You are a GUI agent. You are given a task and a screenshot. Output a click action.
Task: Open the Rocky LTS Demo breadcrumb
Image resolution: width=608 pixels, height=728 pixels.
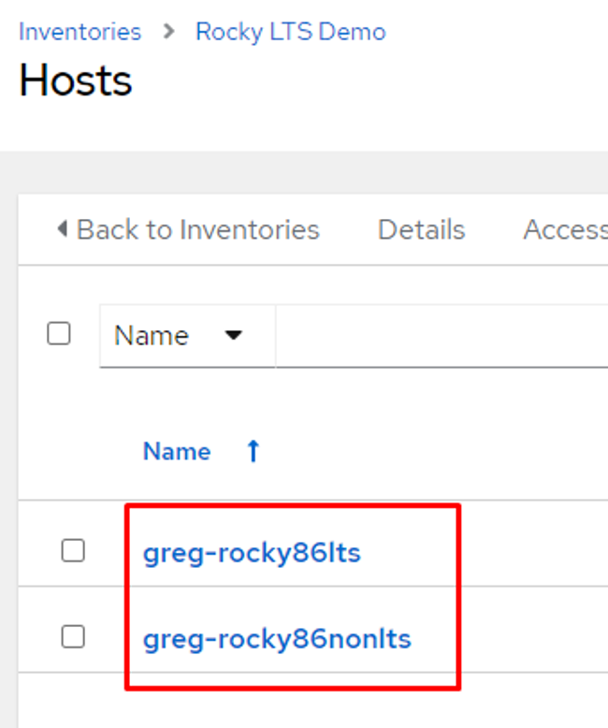pyautogui.click(x=291, y=32)
